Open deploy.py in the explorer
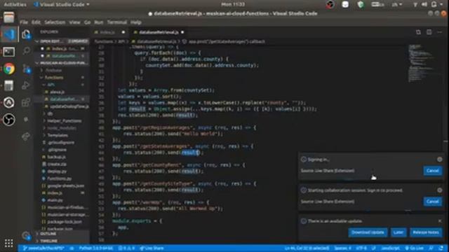449x252 pixels. pyautogui.click(x=62, y=171)
